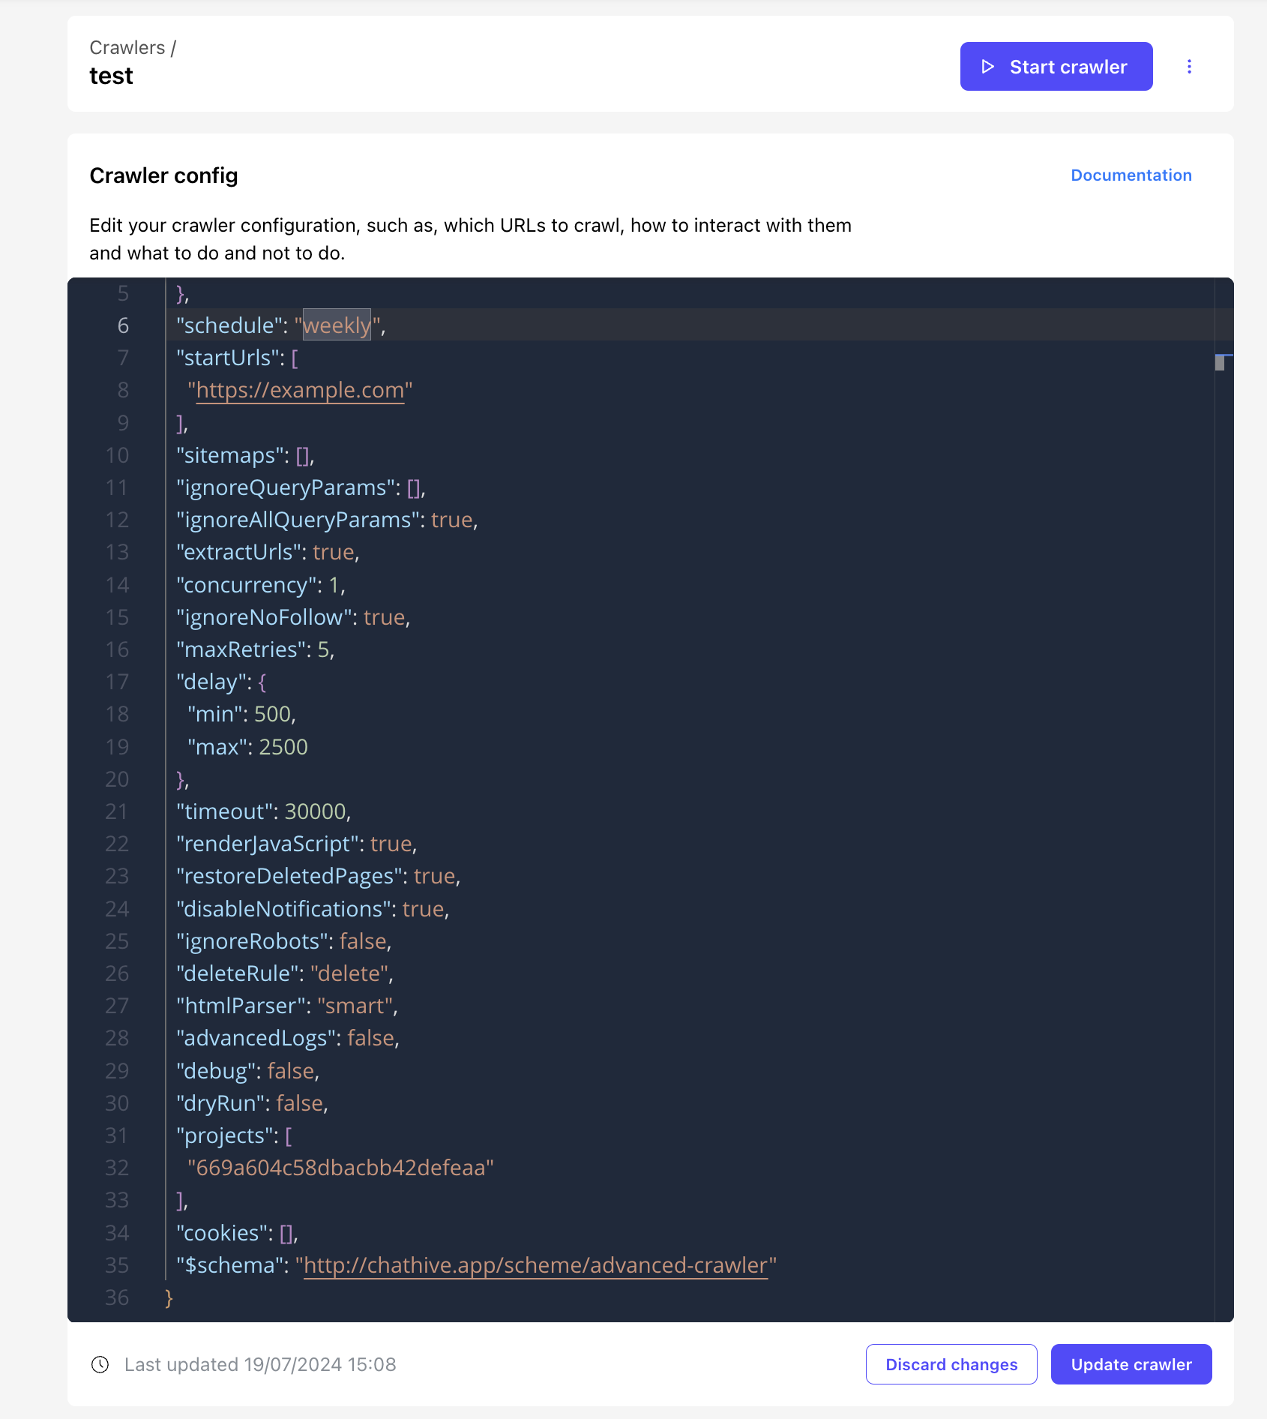Click the Discard changes button
Screen dimensions: 1267x1419
[x=951, y=1364]
